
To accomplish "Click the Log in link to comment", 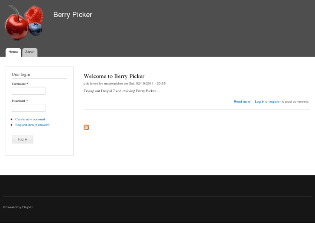I will [x=260, y=102].
